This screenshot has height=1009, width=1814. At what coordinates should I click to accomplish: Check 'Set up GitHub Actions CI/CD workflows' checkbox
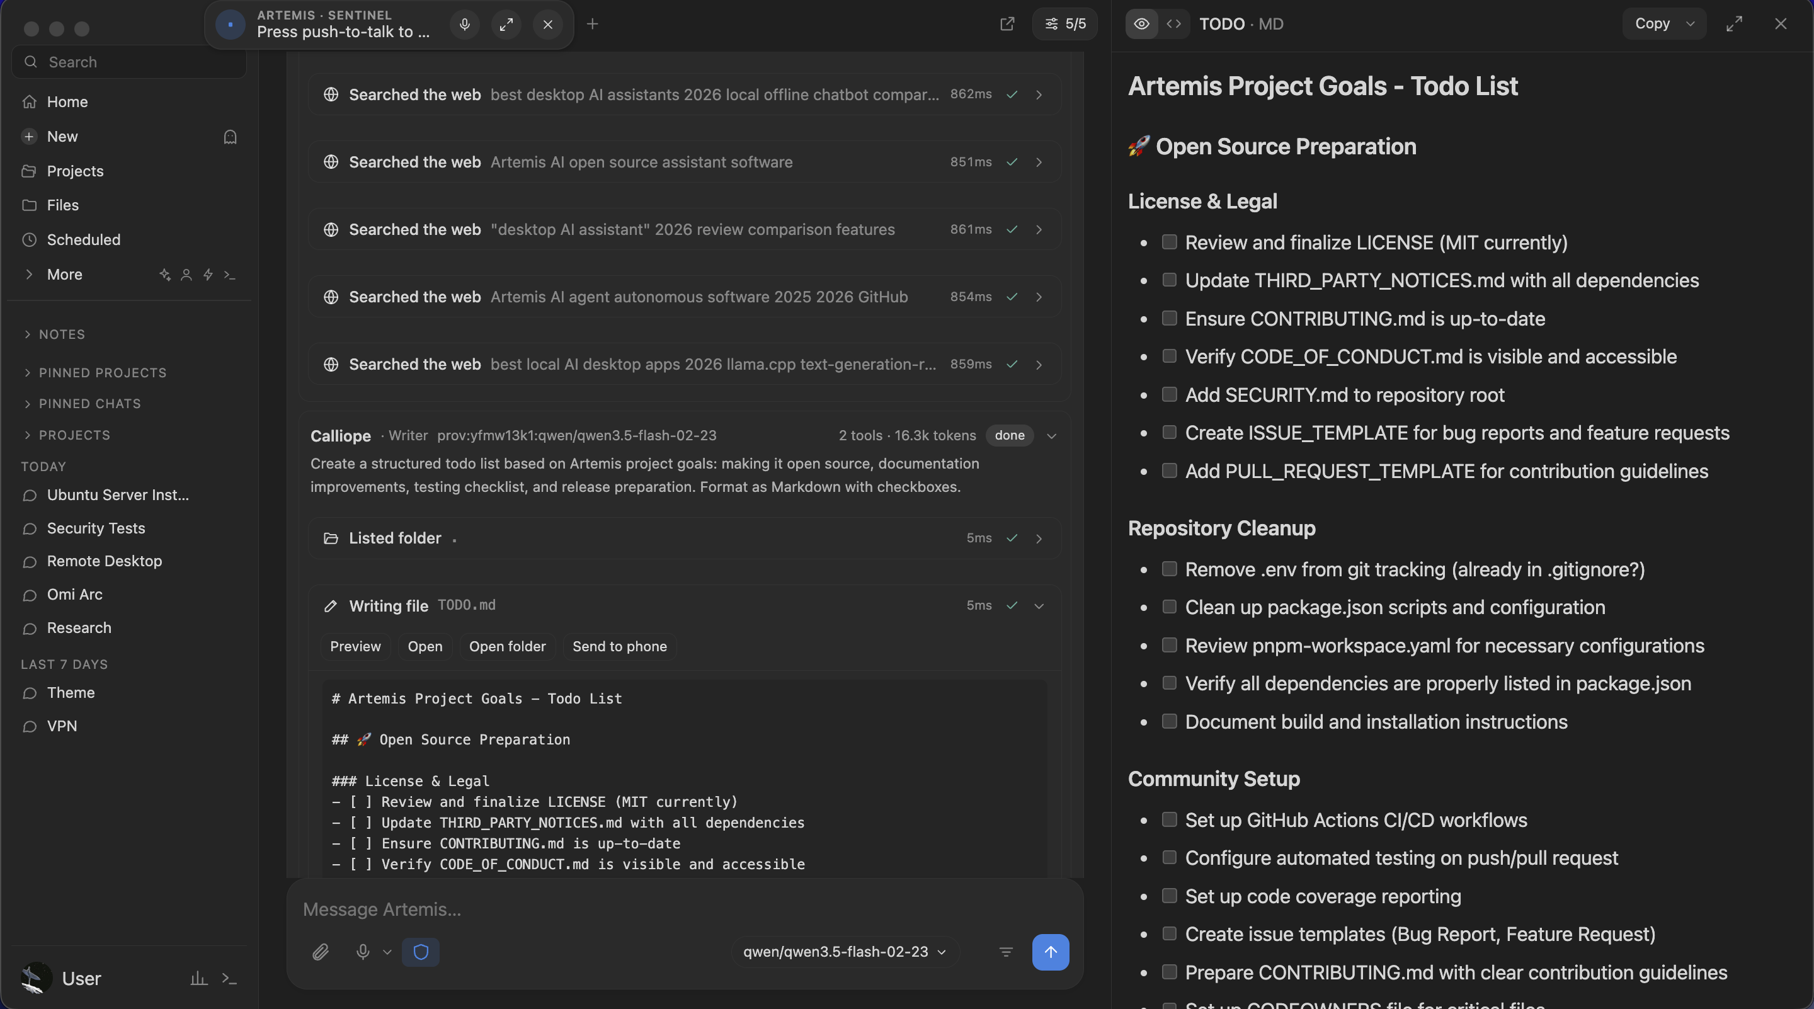point(1170,819)
